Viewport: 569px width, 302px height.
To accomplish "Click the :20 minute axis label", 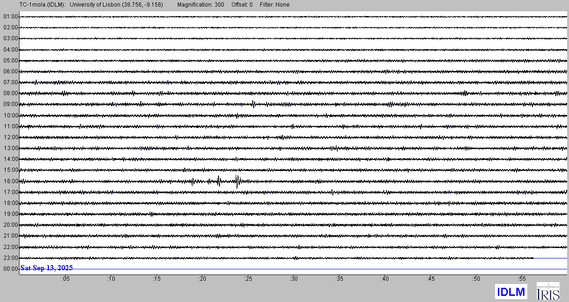I will pos(202,279).
